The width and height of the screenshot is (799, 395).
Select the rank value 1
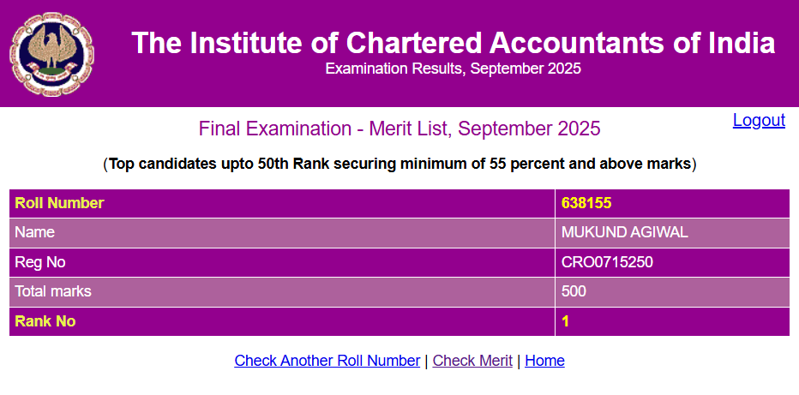(x=566, y=321)
